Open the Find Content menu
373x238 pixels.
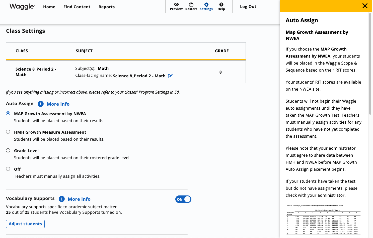point(77,7)
